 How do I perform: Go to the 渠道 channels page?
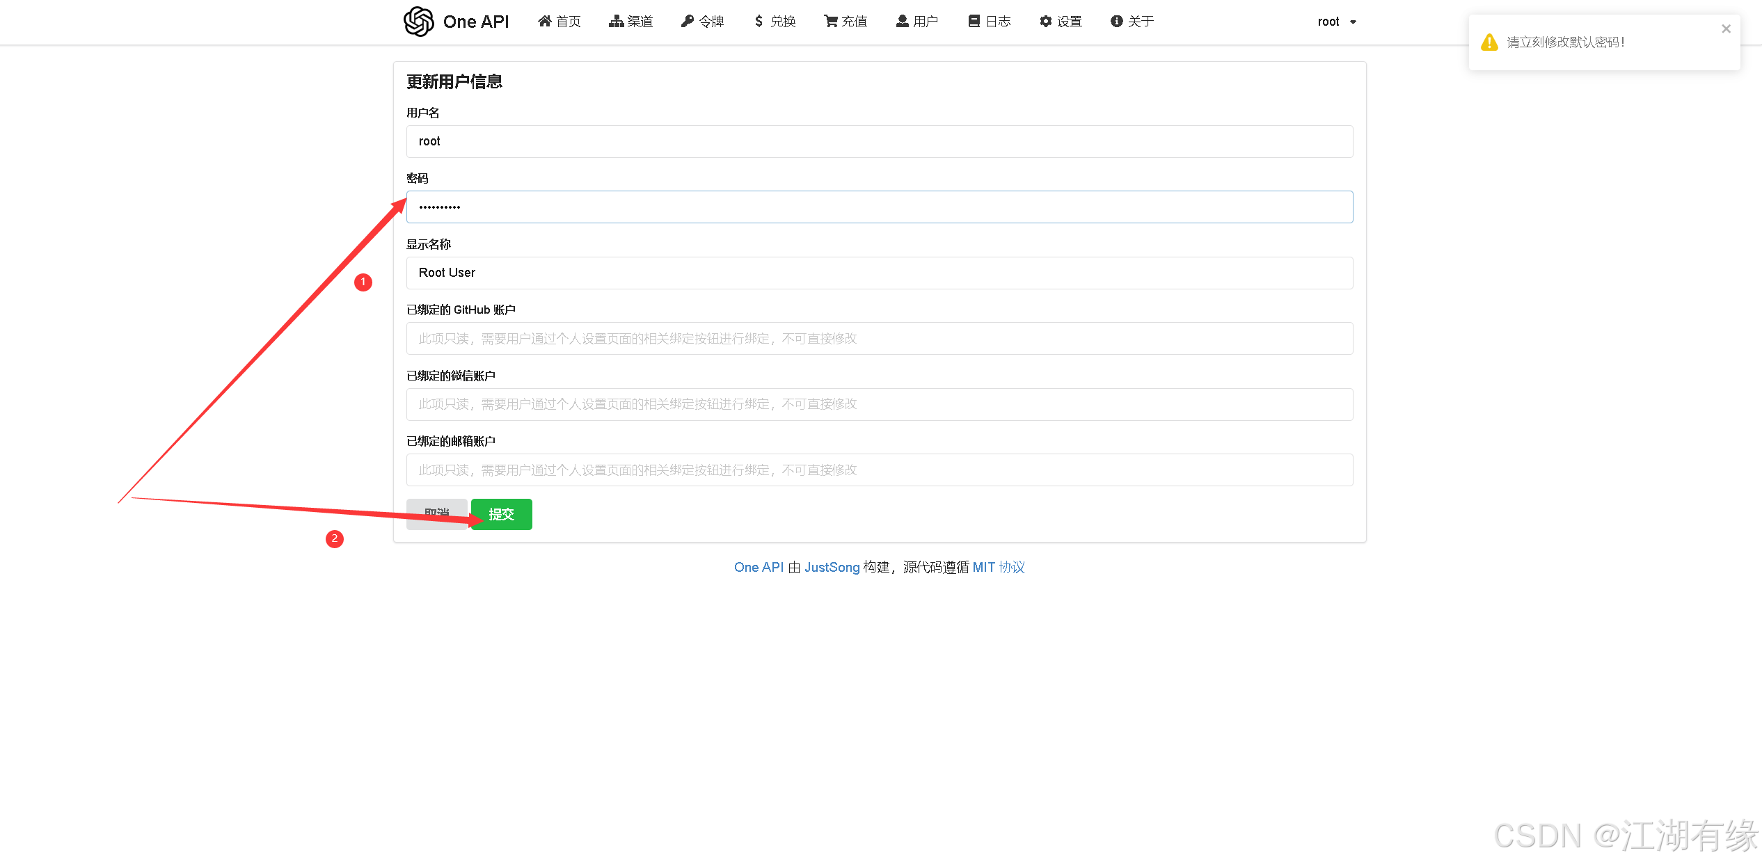[x=630, y=22]
